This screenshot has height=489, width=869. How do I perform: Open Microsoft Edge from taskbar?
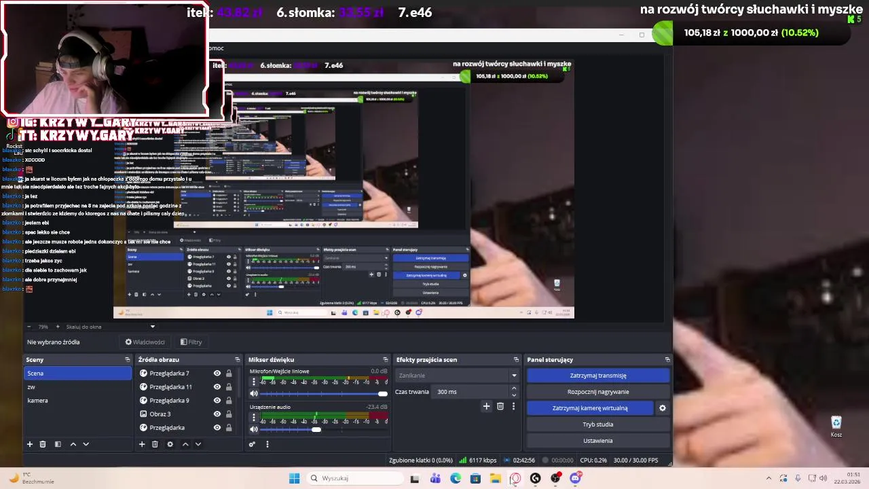pos(456,478)
